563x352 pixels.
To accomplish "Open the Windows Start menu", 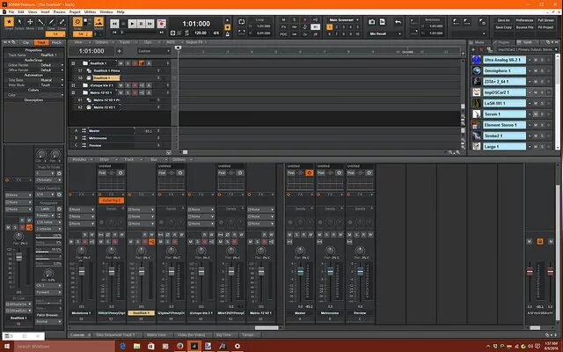I will [7, 346].
